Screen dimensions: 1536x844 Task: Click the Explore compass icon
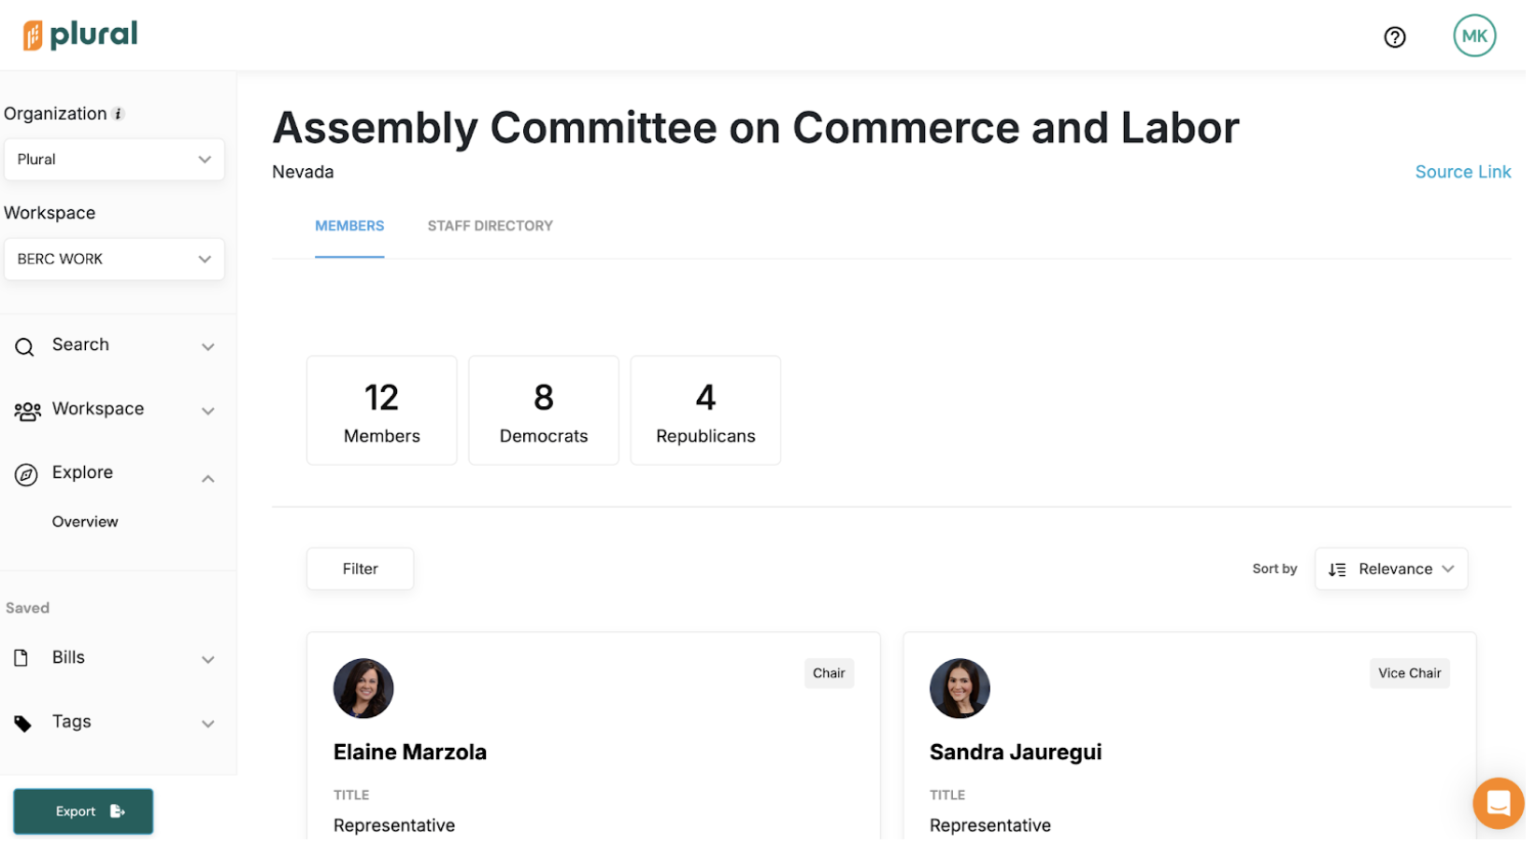coord(26,475)
